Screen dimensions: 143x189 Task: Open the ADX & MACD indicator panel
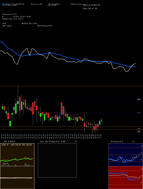pos(17,166)
